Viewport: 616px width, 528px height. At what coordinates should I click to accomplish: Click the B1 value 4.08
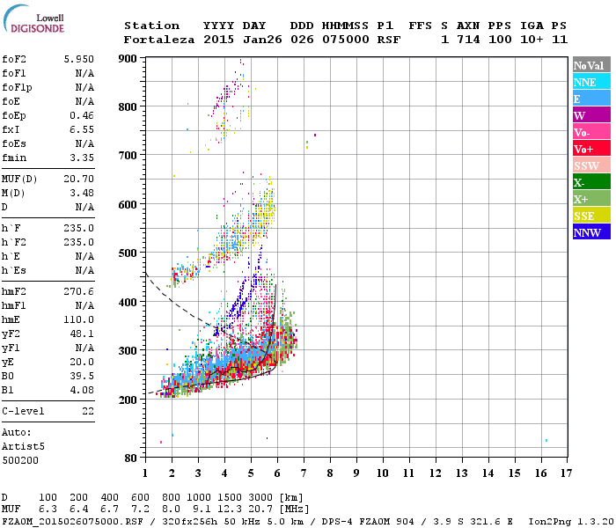click(82, 390)
